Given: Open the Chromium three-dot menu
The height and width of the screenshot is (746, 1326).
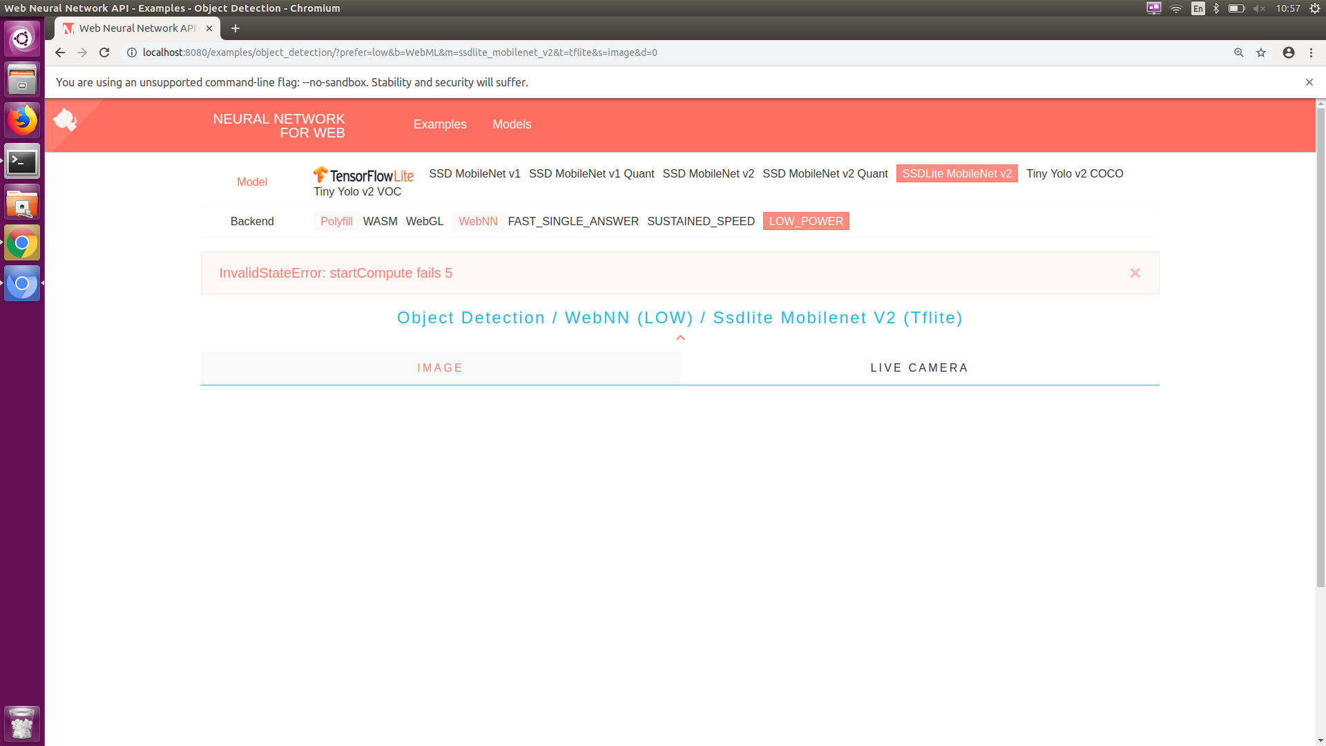Looking at the screenshot, I should click(1311, 52).
